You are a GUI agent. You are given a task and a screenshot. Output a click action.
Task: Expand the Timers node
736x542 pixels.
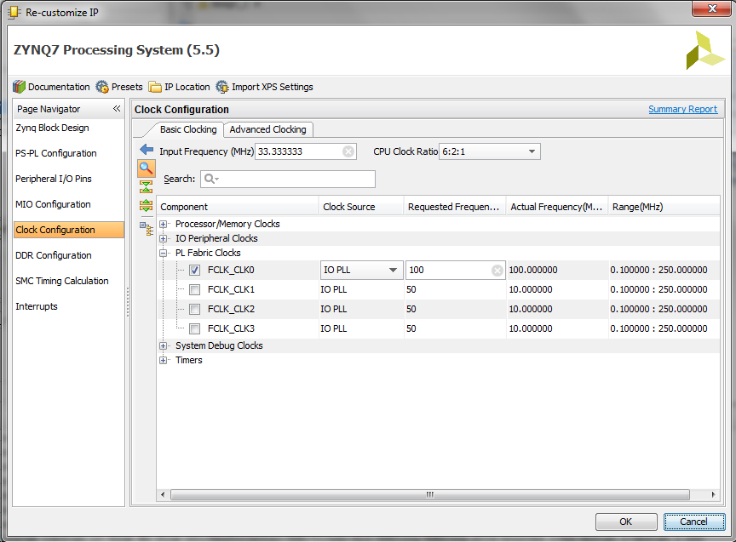coord(164,361)
